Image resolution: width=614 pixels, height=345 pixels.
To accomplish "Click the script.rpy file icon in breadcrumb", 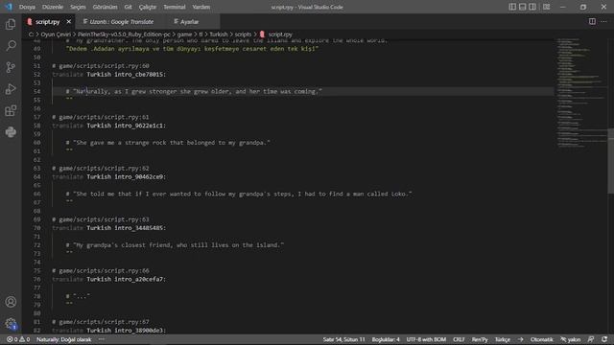I will [262, 34].
